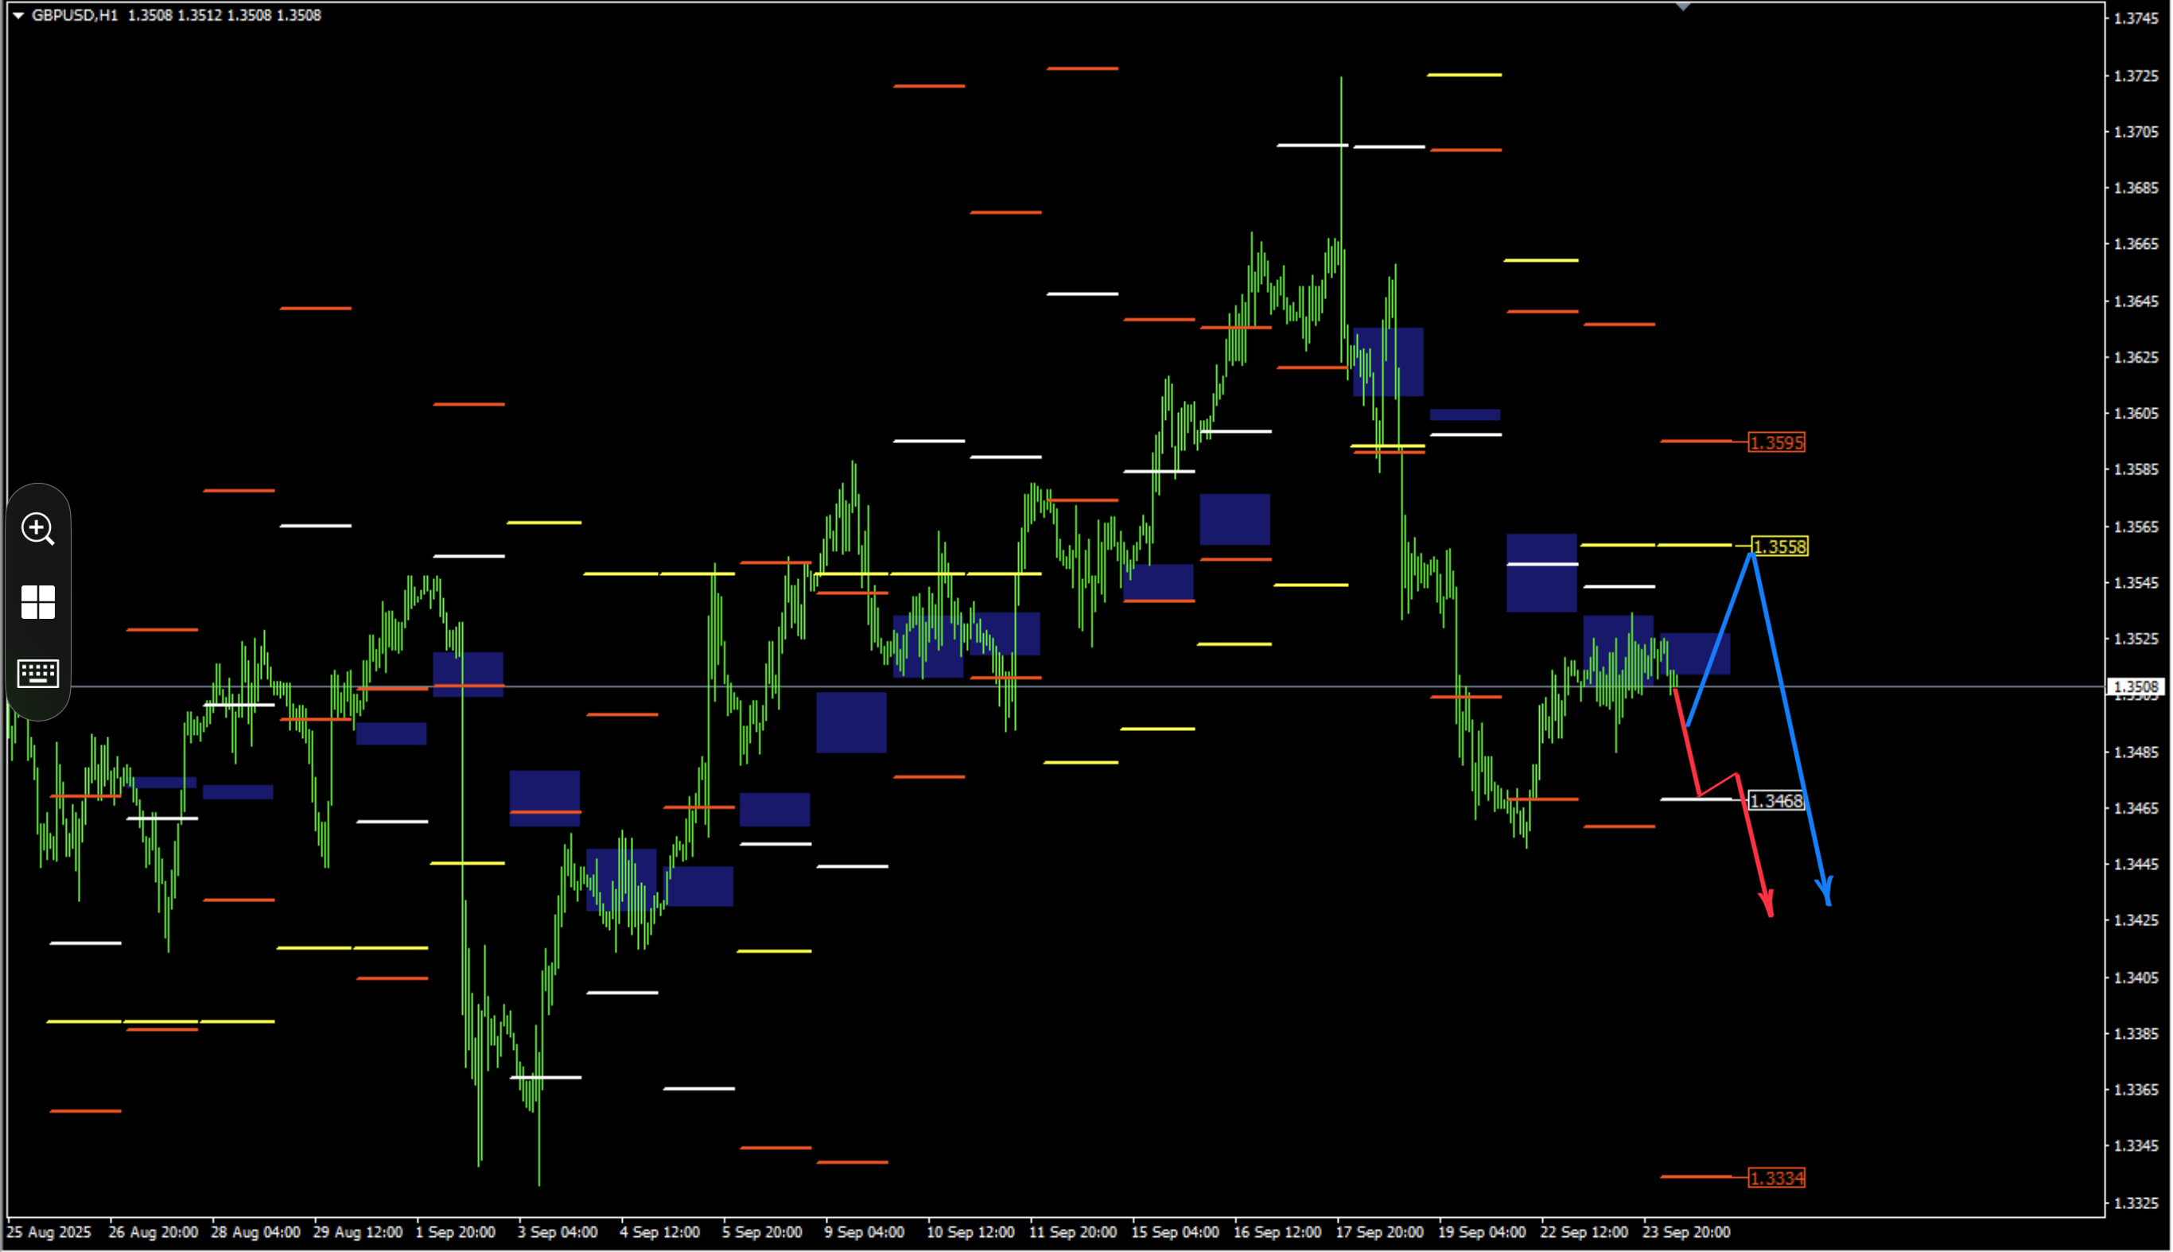
Task: Click the 25 Aug 2025 date label
Action: click(49, 1232)
